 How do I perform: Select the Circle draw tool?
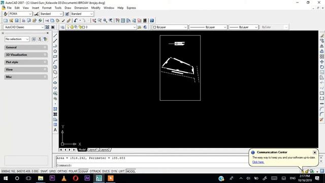(55, 67)
